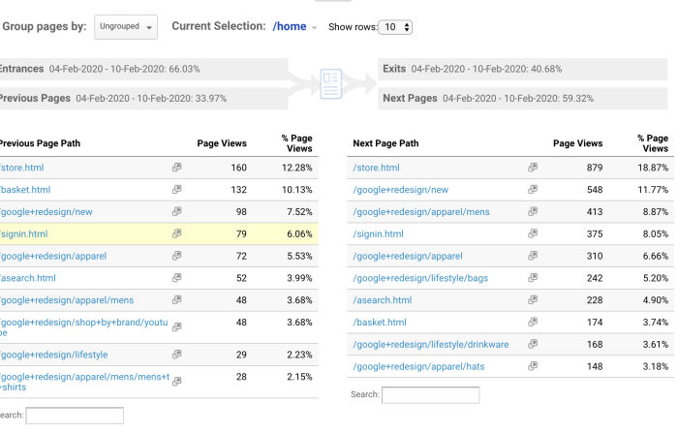
Task: Open previous page shop+by+brand/youtube link
Action: tap(84, 327)
